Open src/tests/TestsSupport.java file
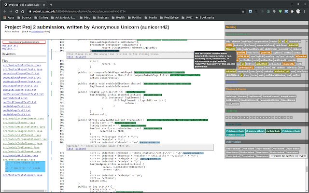309x193 pixels. [23, 175]
